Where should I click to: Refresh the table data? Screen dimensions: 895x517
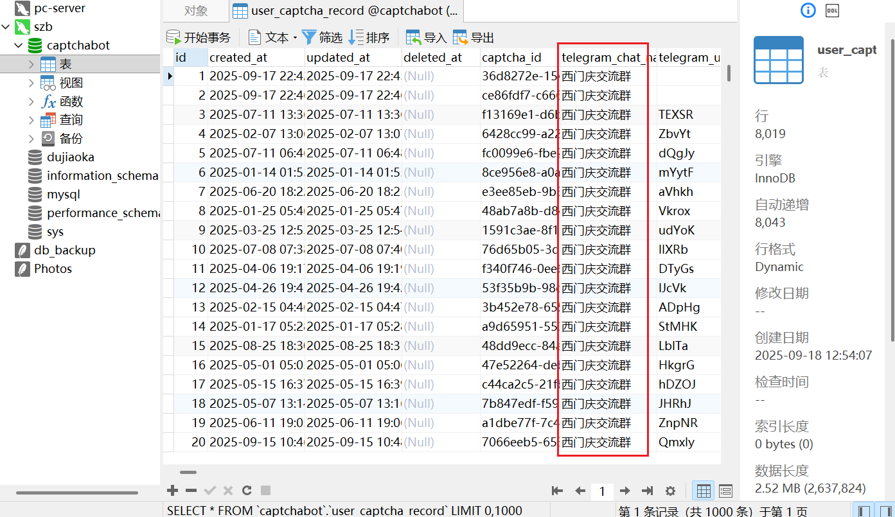(246, 491)
